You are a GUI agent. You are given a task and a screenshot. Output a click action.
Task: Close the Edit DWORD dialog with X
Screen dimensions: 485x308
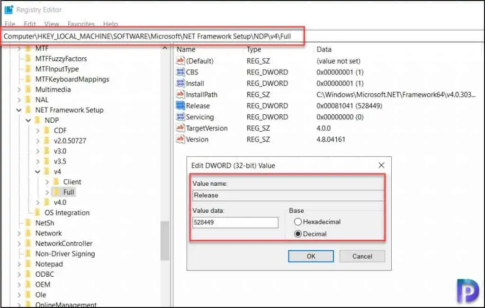pos(381,165)
